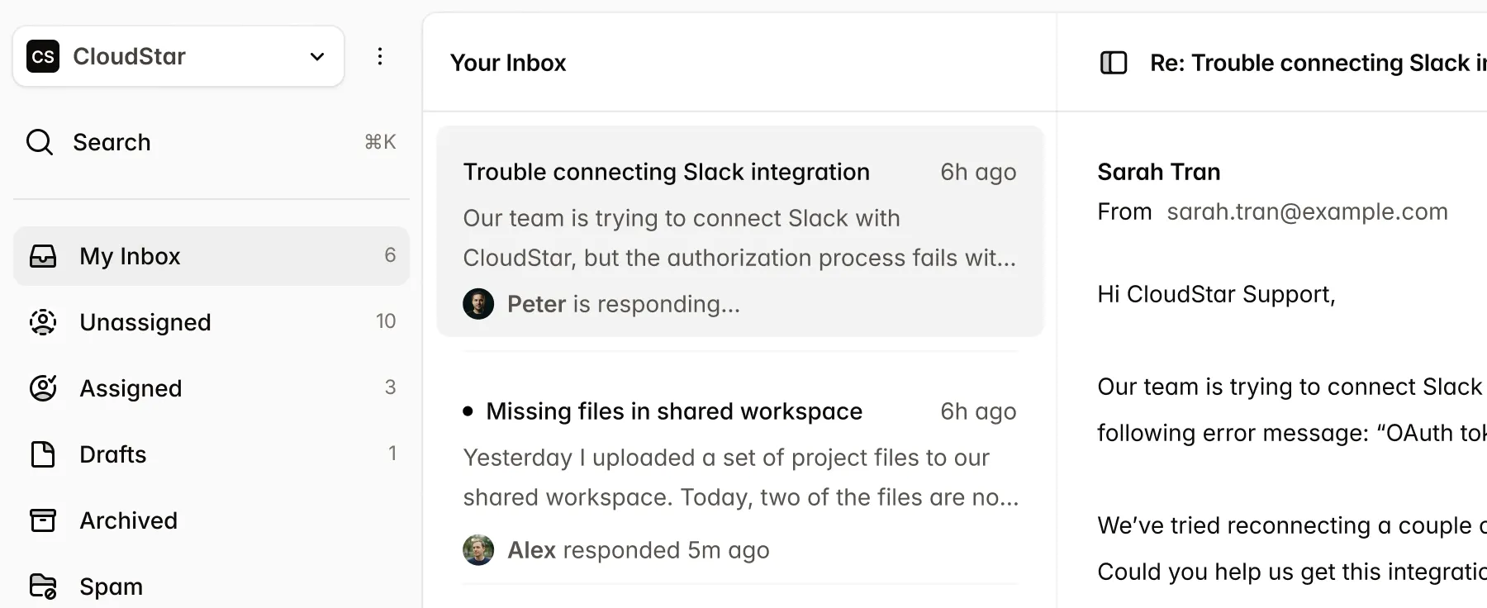Click the Drafts document icon
1487x608 pixels.
tap(43, 454)
